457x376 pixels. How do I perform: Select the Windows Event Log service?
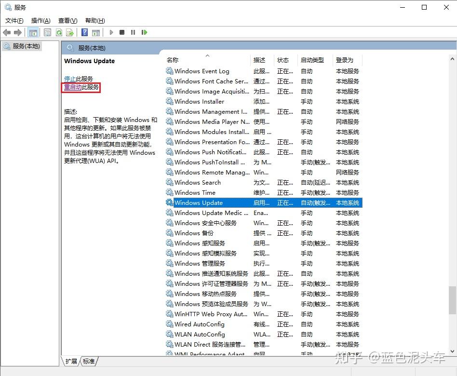[x=264, y=71]
